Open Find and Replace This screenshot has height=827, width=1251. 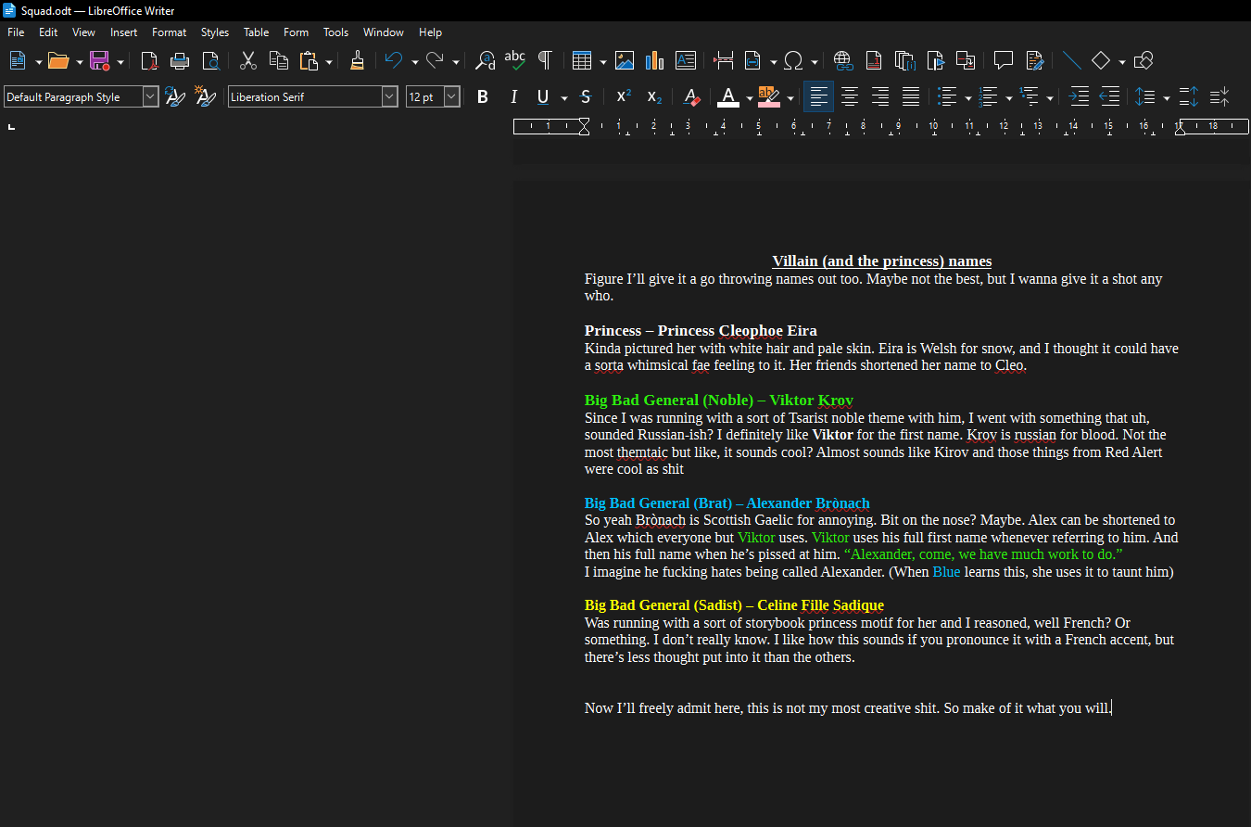coord(485,61)
